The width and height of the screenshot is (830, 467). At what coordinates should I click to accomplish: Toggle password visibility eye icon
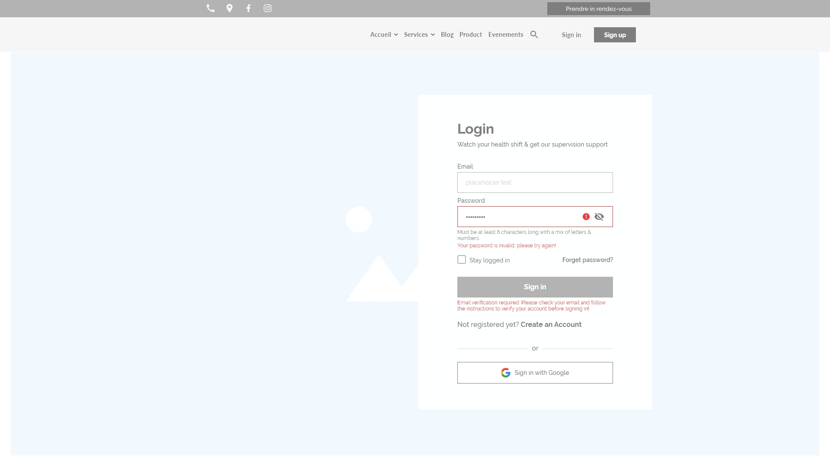click(599, 217)
